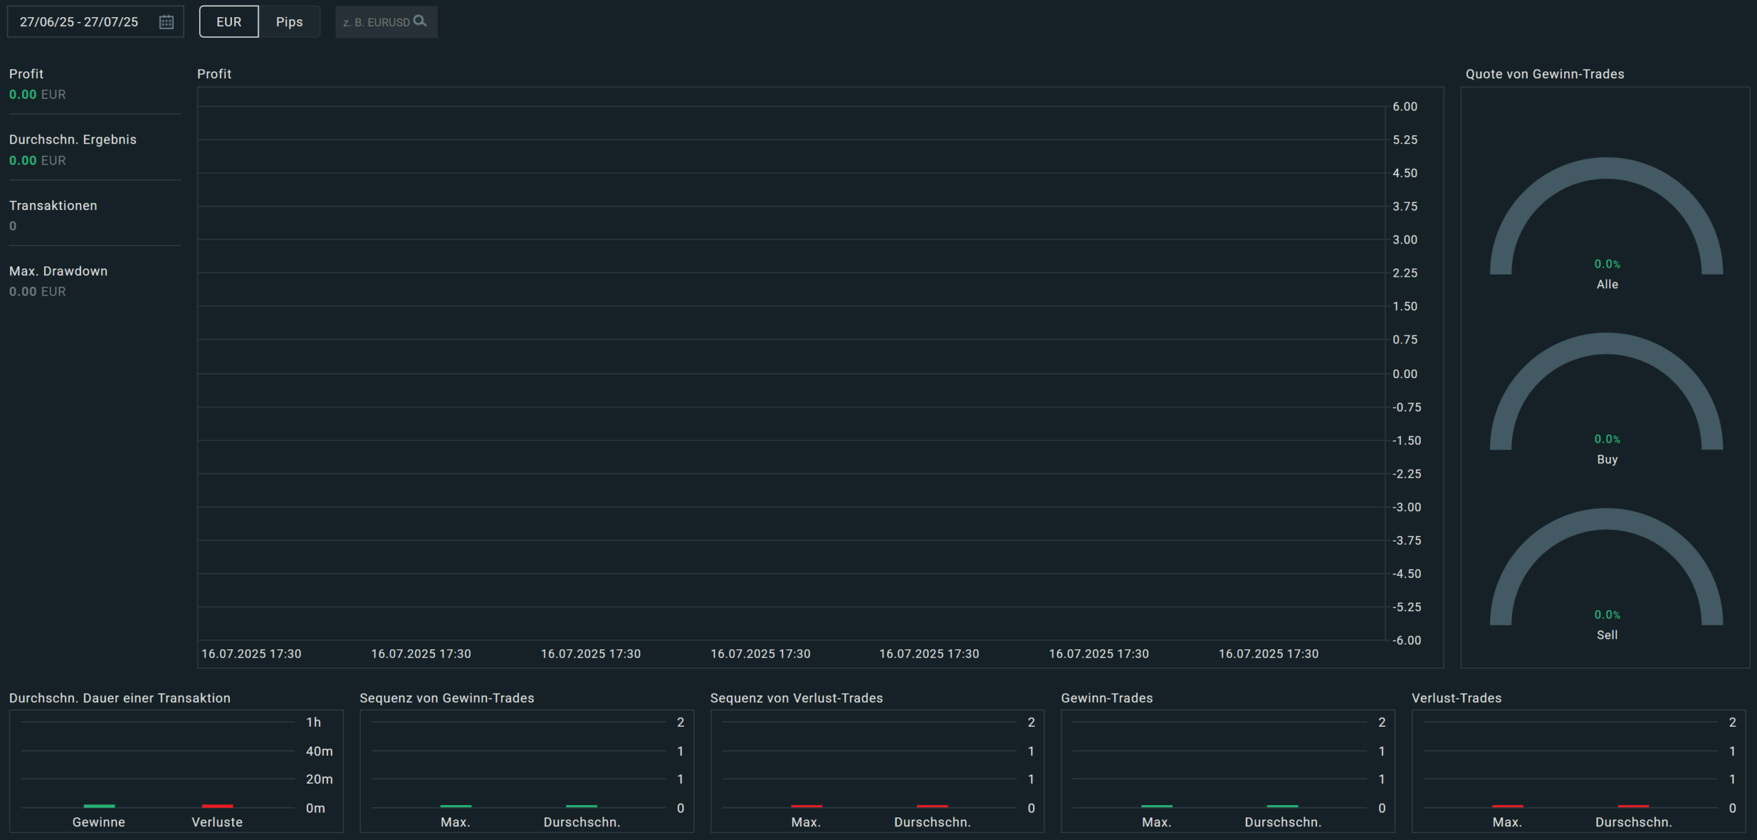The image size is (1757, 840).
Task: Click Max. label in Sequenz von Gewinn-Trades
Action: (x=455, y=822)
